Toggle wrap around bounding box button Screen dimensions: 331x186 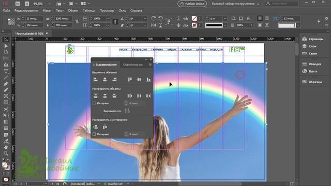[x=267, y=19]
